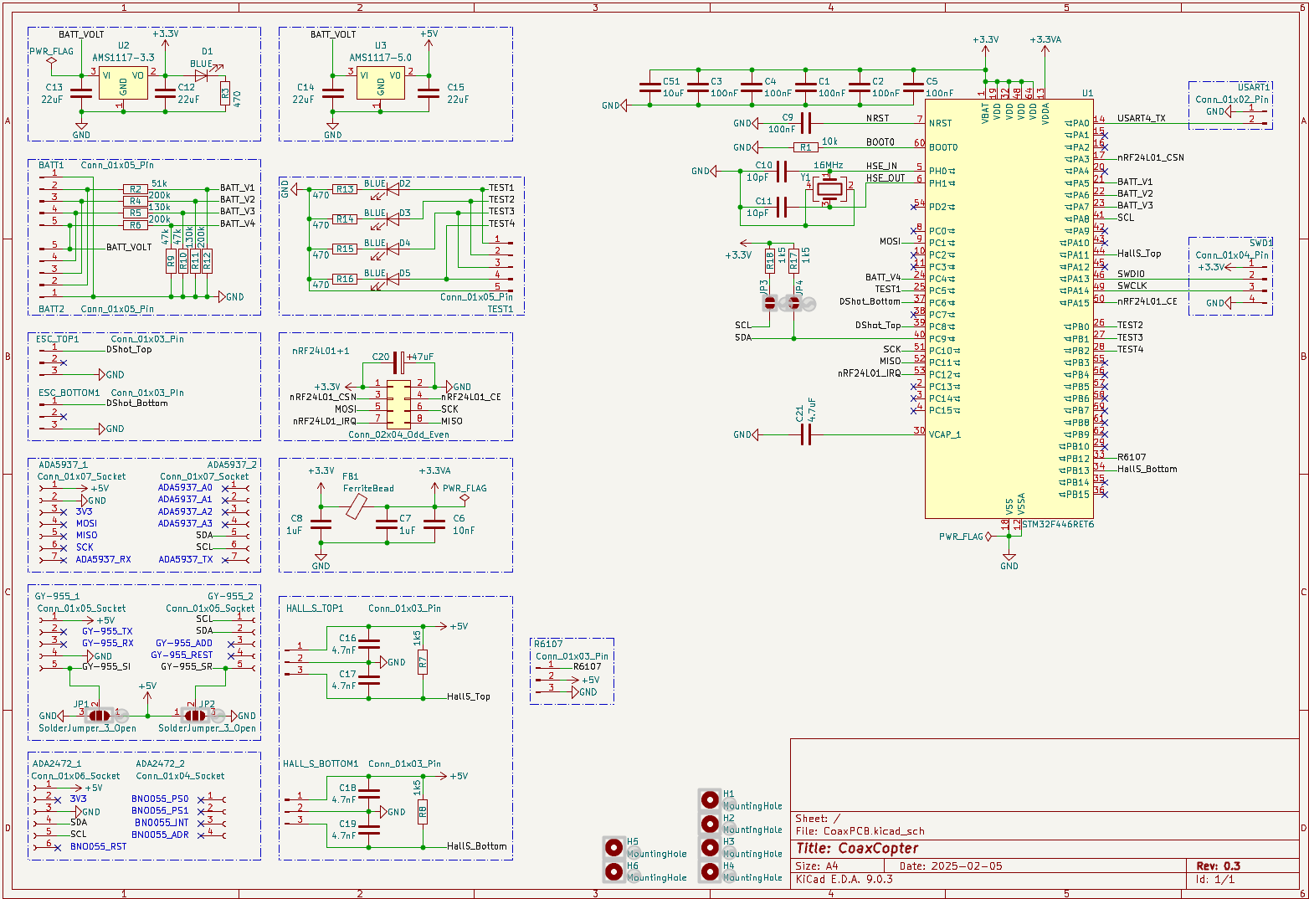The width and height of the screenshot is (1309, 899).
Task: Select the C20 47uF capacitor symbol
Action: [x=399, y=362]
